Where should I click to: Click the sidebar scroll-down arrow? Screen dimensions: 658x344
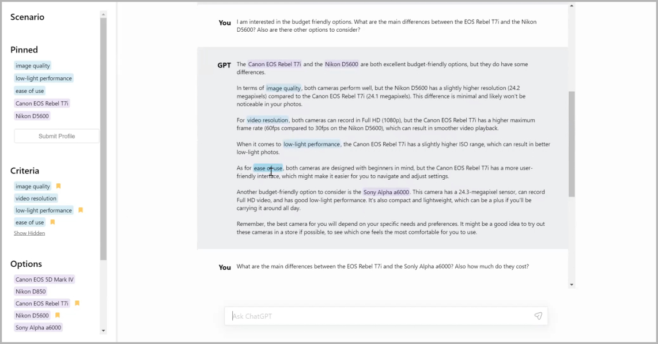(x=103, y=331)
